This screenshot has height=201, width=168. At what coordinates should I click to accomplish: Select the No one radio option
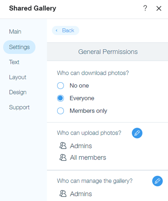click(x=60, y=86)
